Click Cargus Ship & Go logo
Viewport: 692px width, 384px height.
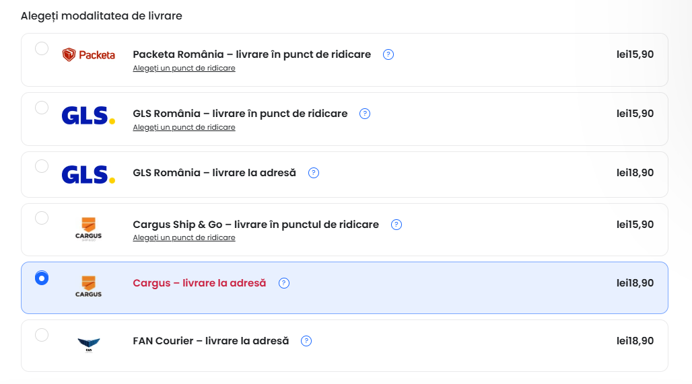(x=88, y=228)
